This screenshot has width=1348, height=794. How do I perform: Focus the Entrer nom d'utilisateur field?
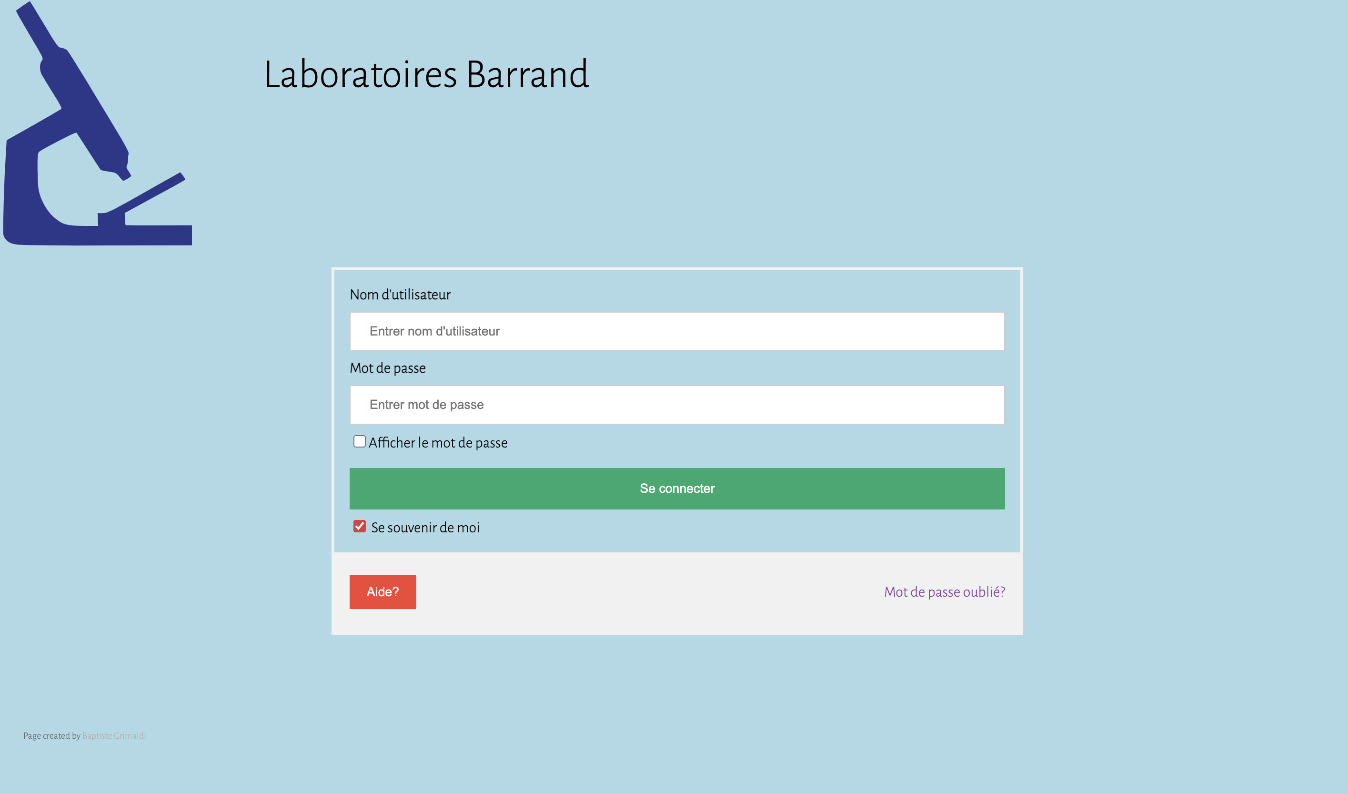click(677, 331)
